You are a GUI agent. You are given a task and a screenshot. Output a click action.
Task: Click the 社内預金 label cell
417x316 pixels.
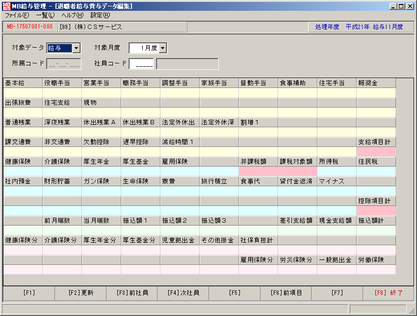(x=23, y=181)
